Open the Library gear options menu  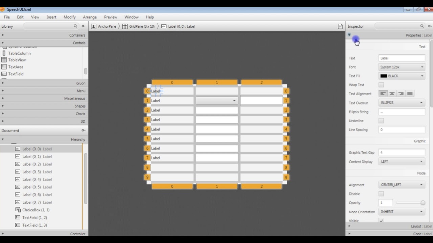point(84,26)
